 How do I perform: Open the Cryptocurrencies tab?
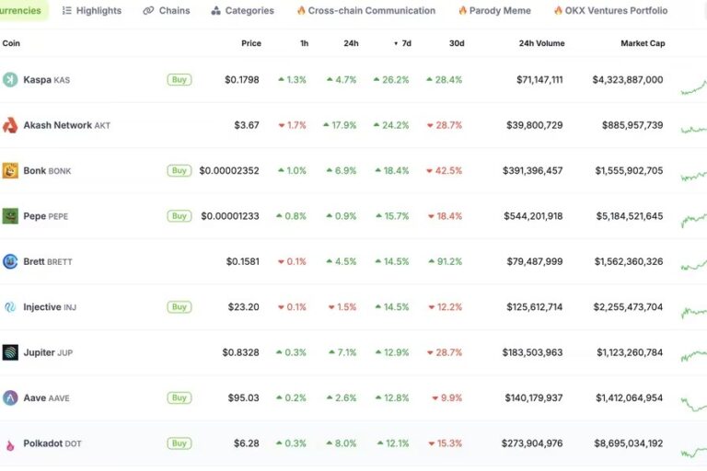pyautogui.click(x=23, y=10)
